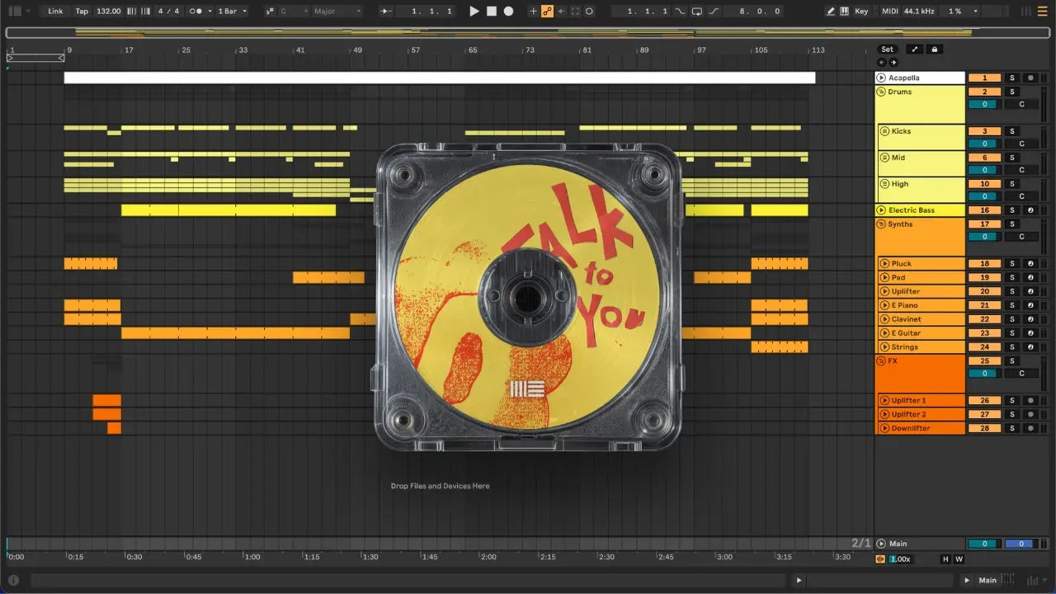The height and width of the screenshot is (594, 1056).
Task: Click the Main track play icon
Action: (881, 544)
